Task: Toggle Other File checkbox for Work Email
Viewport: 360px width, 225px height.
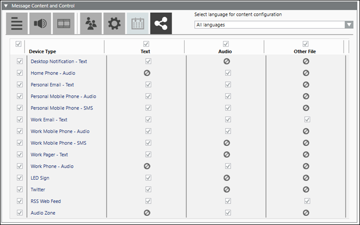Action: click(307, 119)
